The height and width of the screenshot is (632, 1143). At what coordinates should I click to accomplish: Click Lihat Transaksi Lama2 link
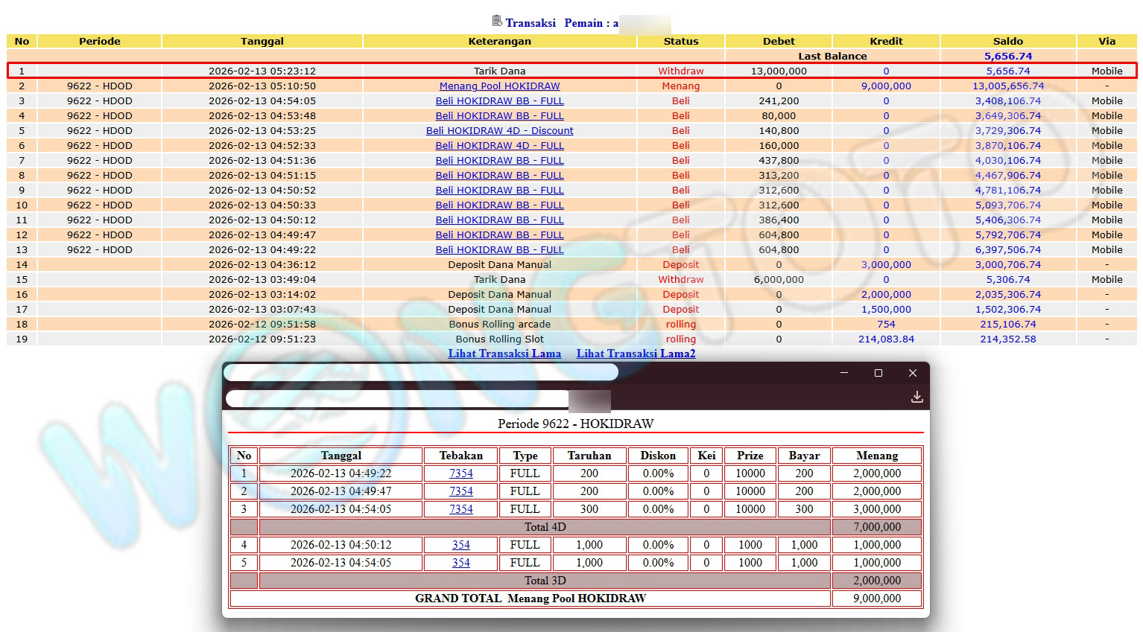636,354
